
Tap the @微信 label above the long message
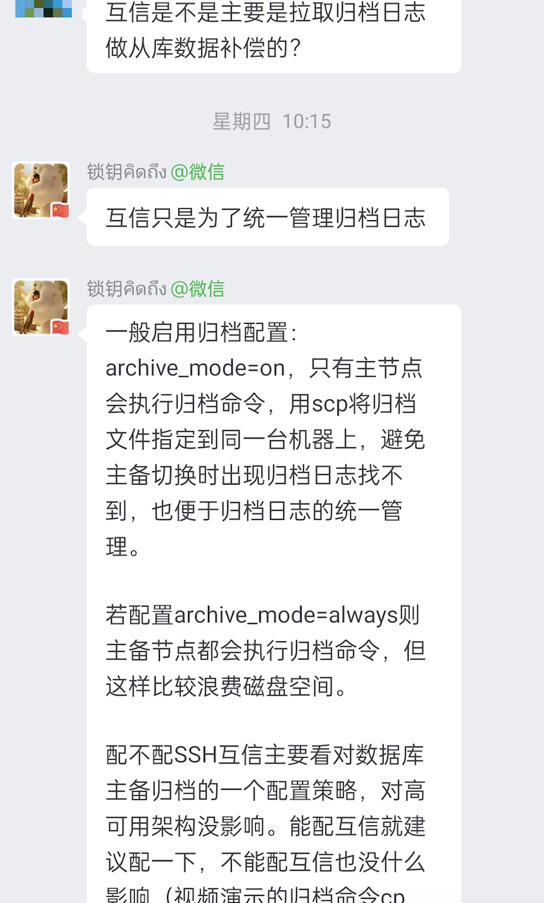[197, 289]
